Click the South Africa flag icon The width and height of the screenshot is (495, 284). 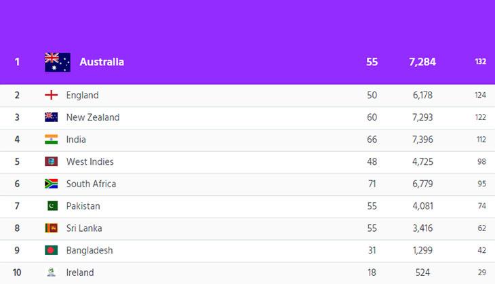pos(51,184)
